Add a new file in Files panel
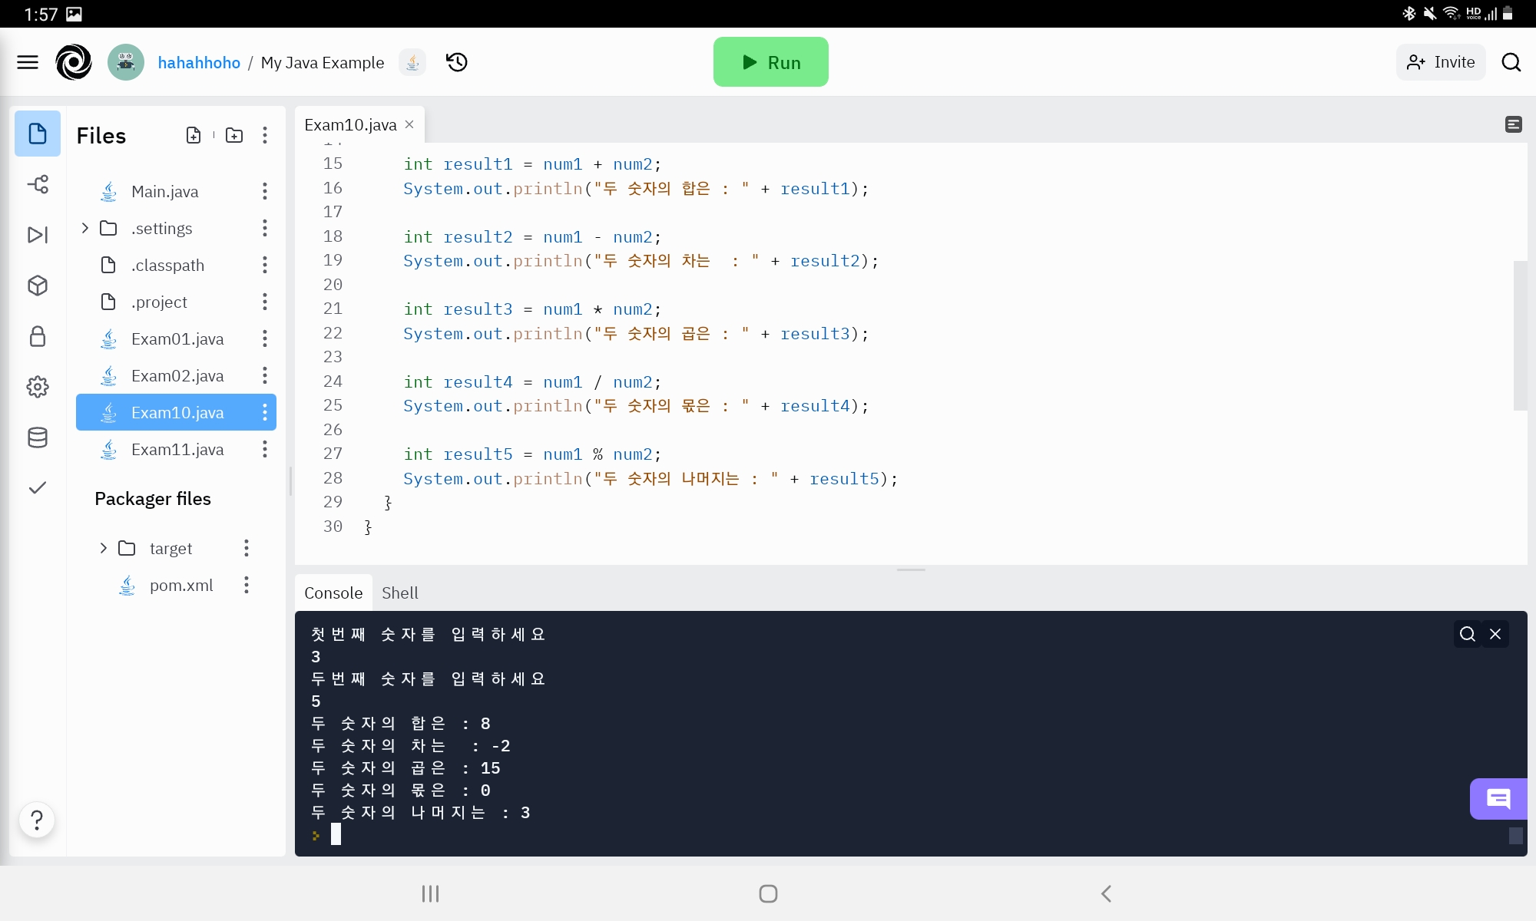Image resolution: width=1536 pixels, height=921 pixels. [x=194, y=135]
